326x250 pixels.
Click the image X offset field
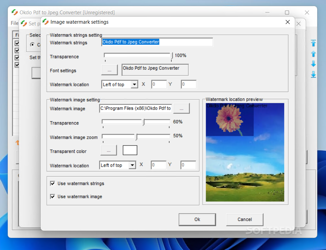click(x=159, y=165)
